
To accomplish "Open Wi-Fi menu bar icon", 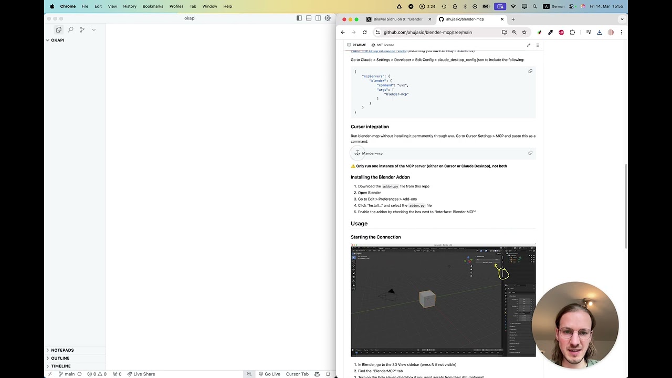I will coord(513,6).
